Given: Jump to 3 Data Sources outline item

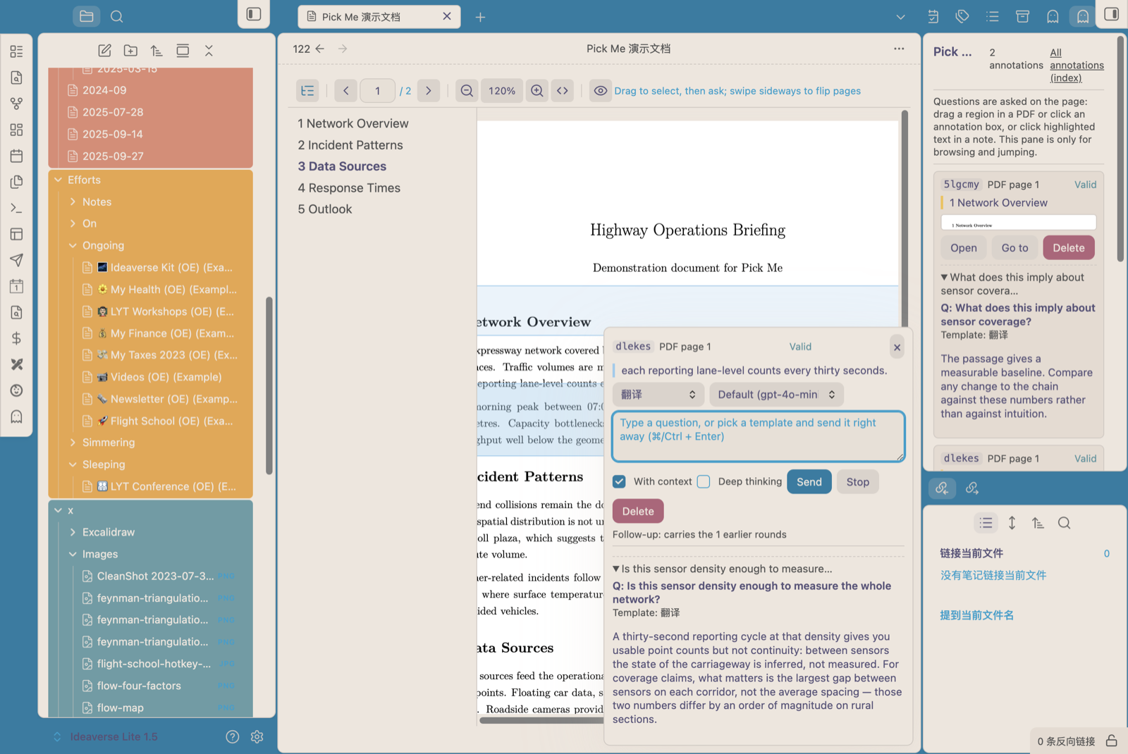Looking at the screenshot, I should [x=342, y=166].
